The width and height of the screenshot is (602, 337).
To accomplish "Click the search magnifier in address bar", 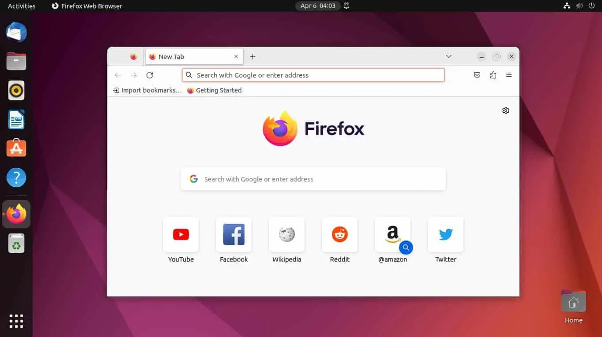I will coord(189,75).
